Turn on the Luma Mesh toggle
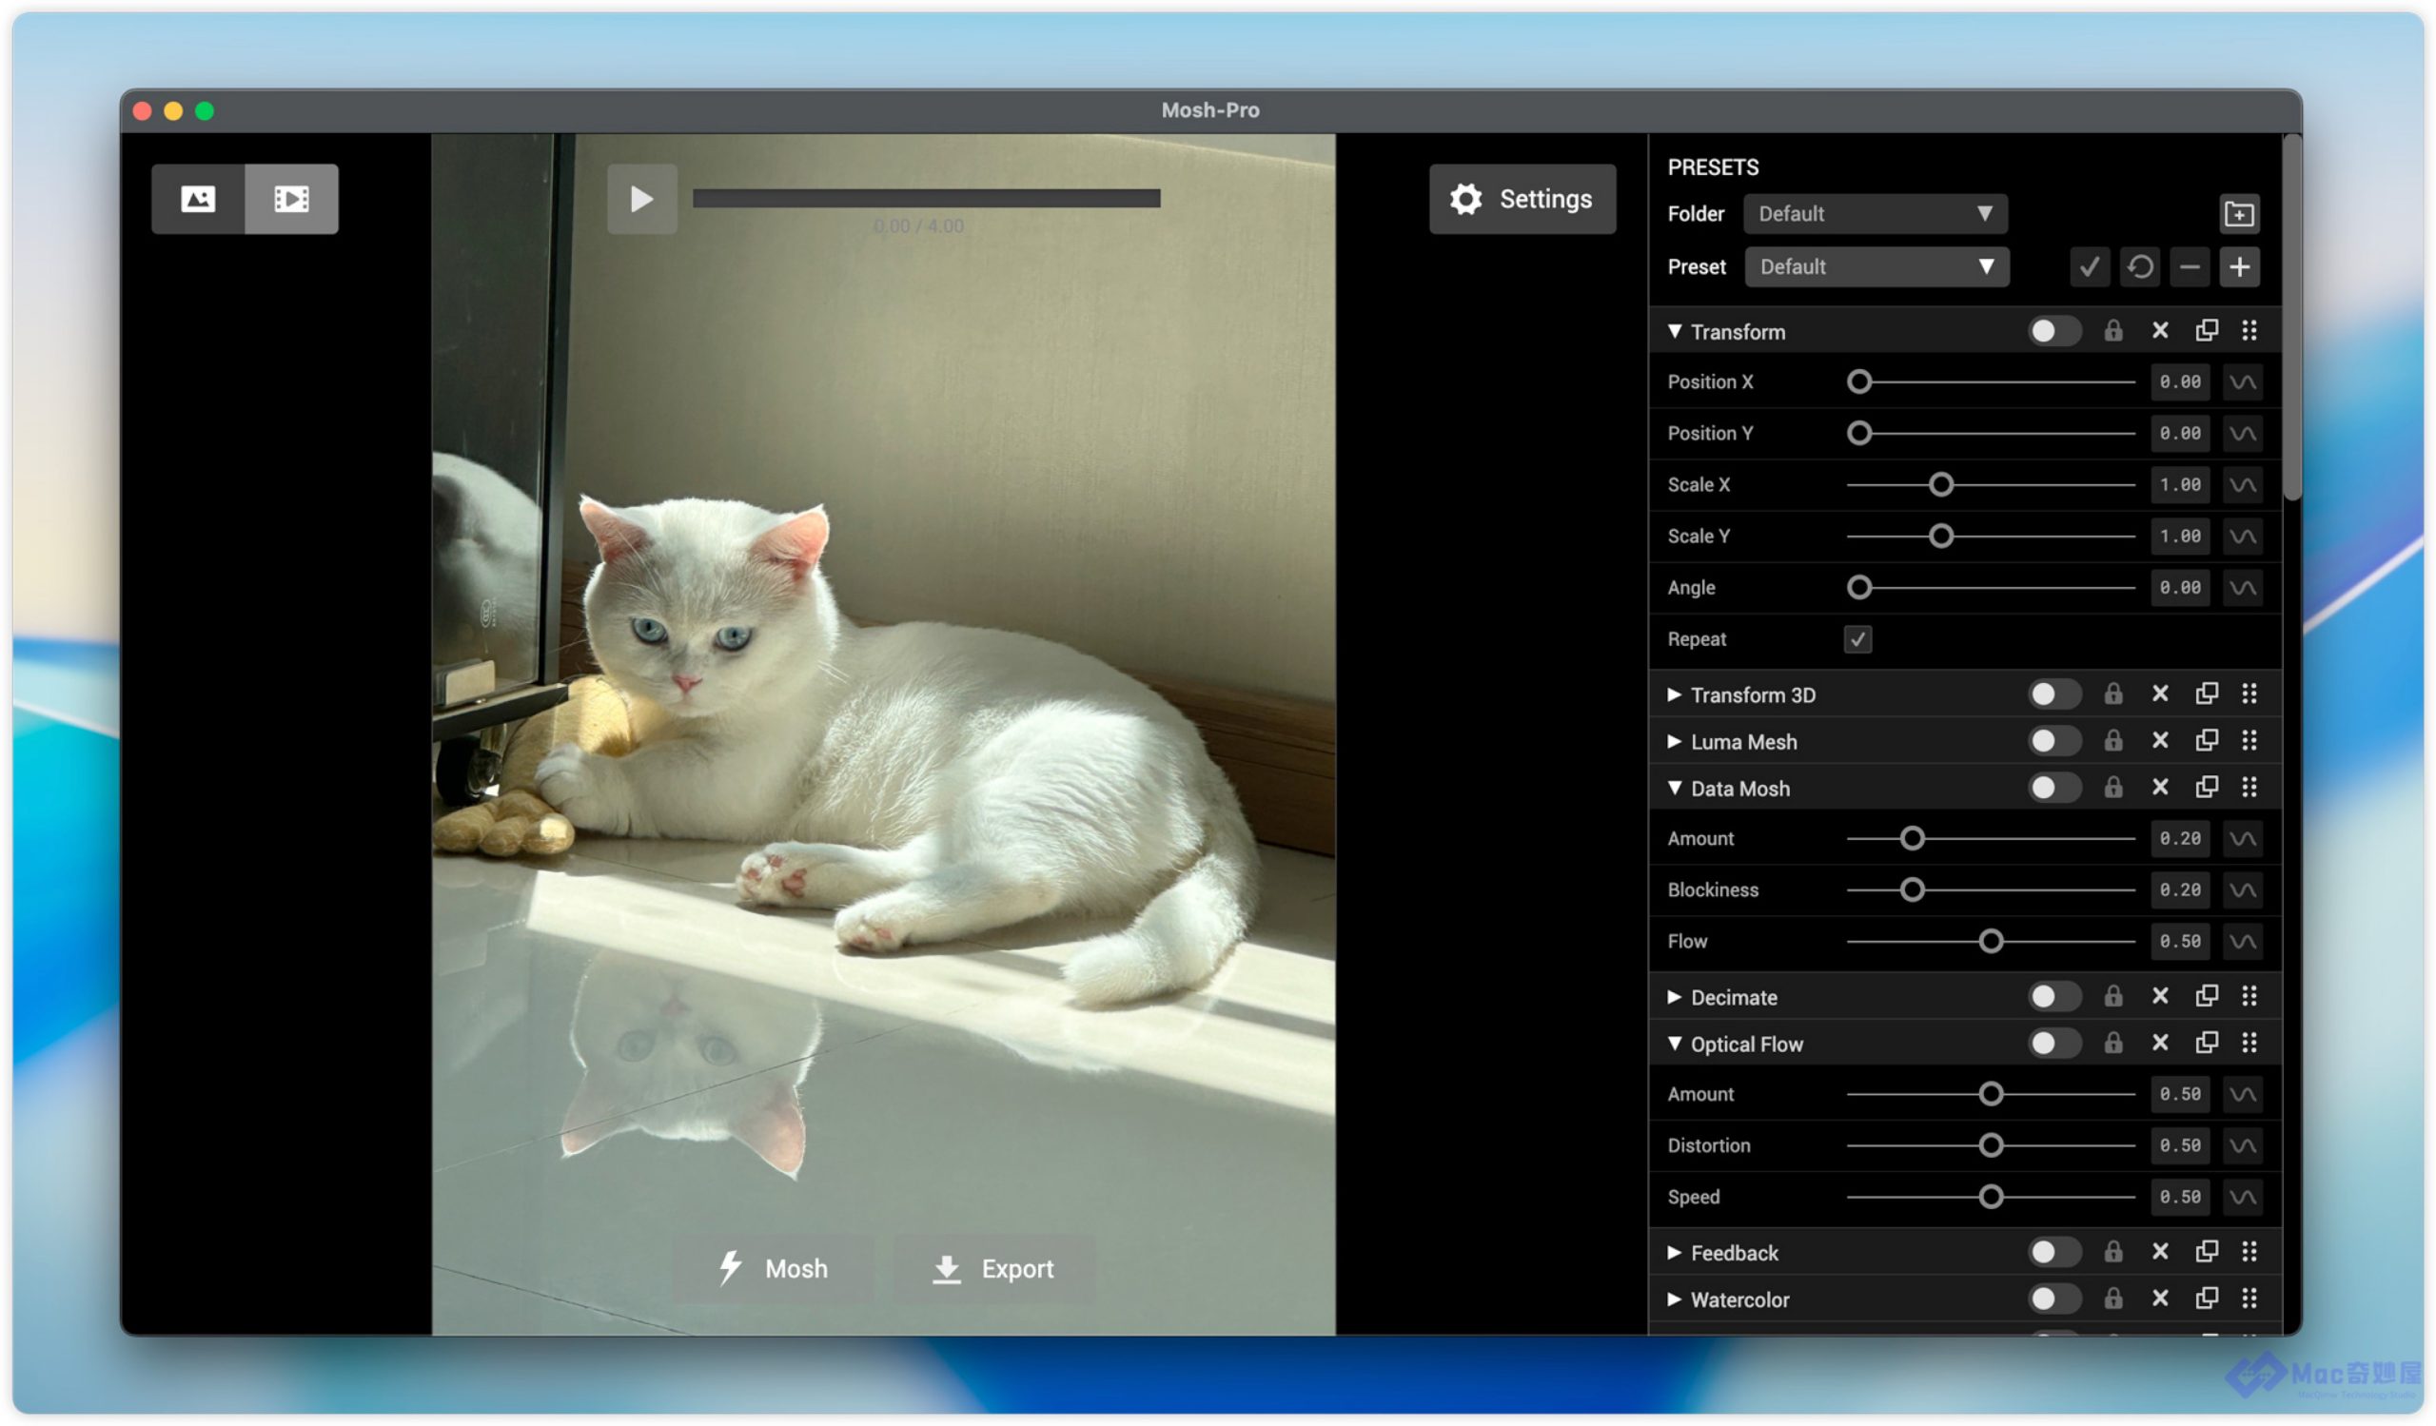 [2053, 741]
